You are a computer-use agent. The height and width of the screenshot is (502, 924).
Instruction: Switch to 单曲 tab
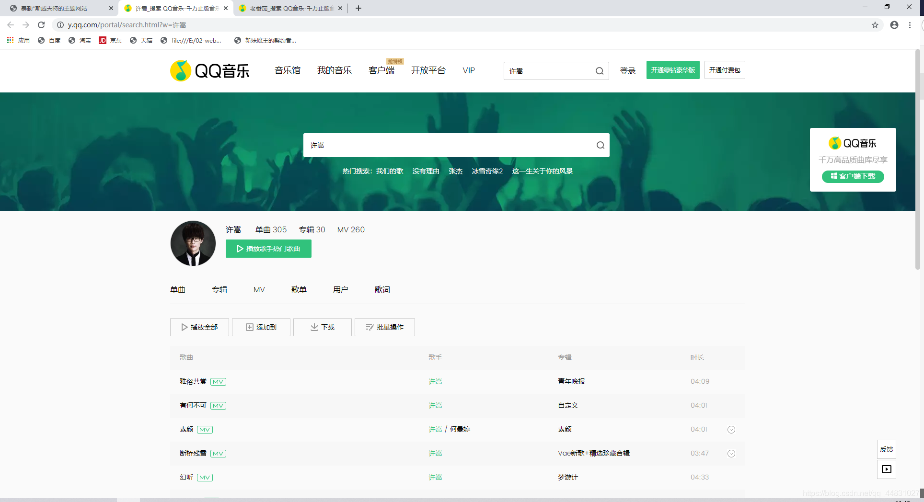(178, 290)
